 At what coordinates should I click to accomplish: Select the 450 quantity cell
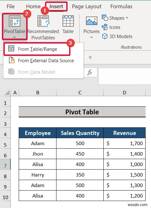pyautogui.click(x=80, y=154)
